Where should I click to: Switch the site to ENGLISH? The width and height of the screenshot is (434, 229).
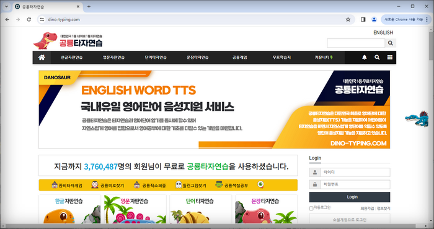coord(383,33)
